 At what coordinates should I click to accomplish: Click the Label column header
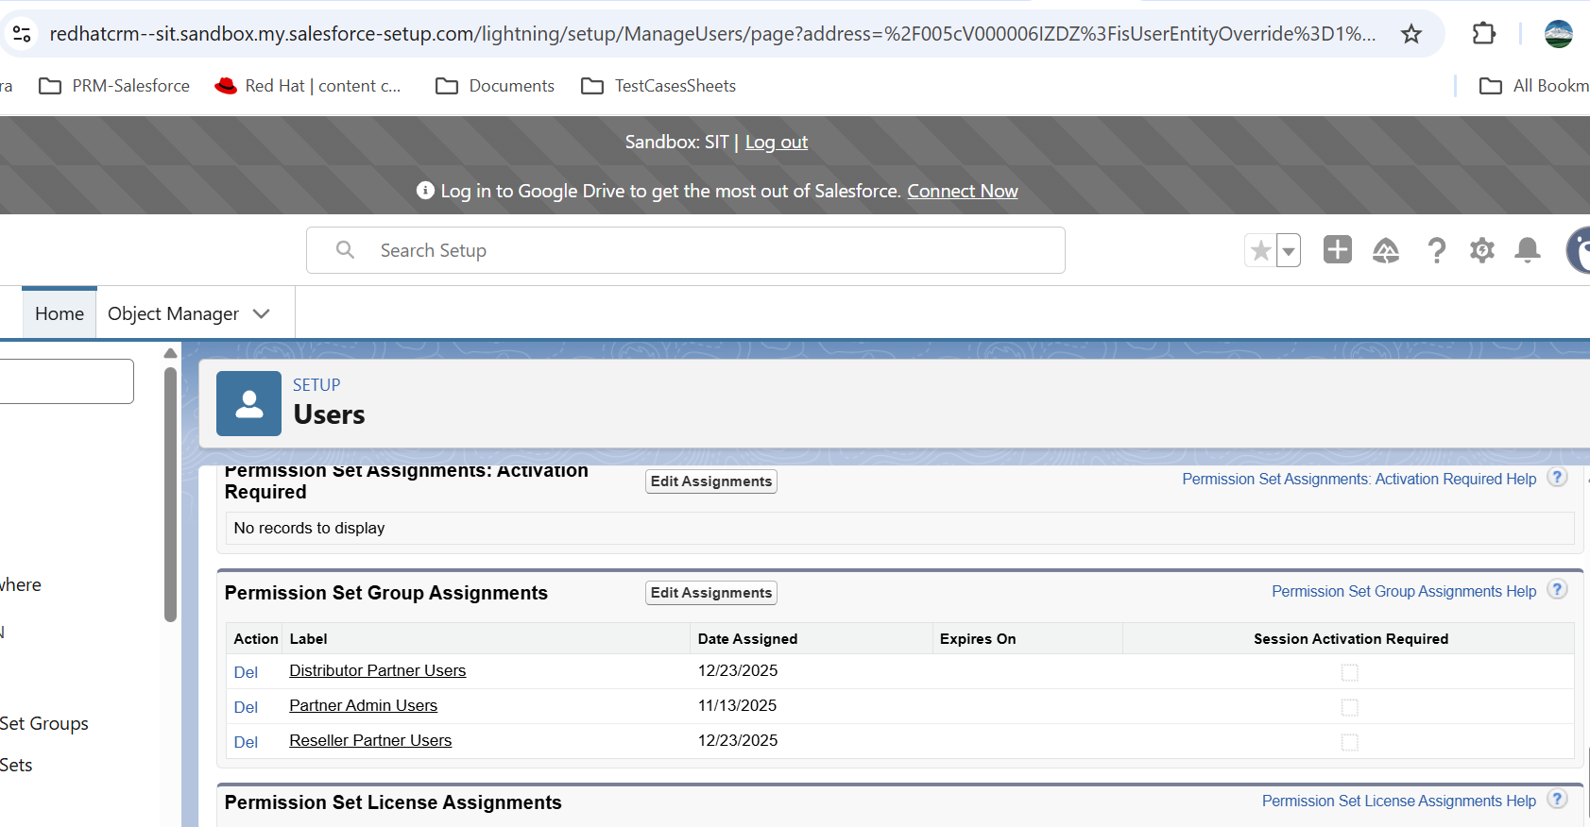[x=308, y=639]
